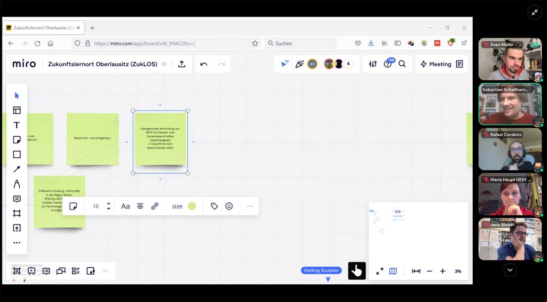
Task: Click the export board upload icon
Action: pos(182,64)
